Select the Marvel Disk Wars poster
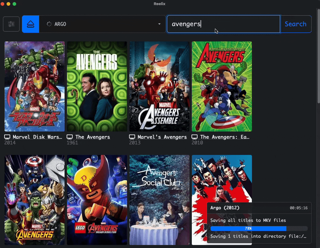Image resolution: width=320 pixels, height=248 pixels. pos(35,86)
